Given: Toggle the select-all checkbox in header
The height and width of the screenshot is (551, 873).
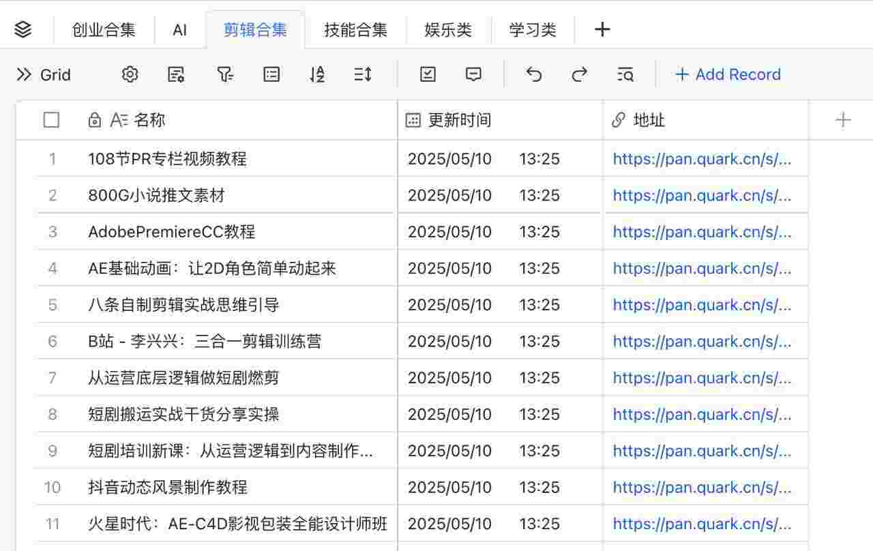Looking at the screenshot, I should pos(51,120).
